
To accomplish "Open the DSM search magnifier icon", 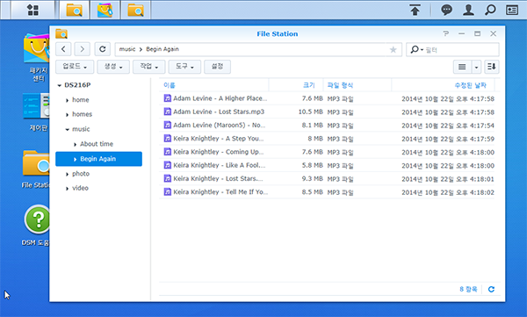I will pyautogui.click(x=490, y=10).
